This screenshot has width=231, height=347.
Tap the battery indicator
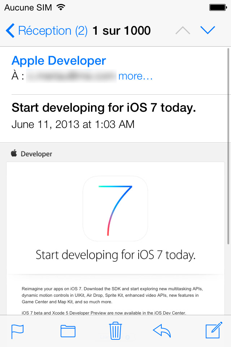(218, 8)
